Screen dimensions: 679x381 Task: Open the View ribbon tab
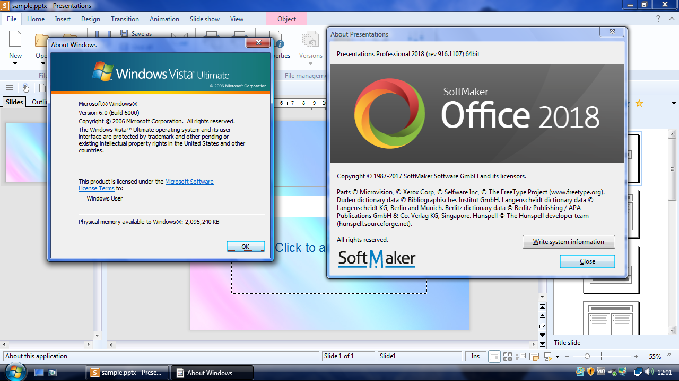pyautogui.click(x=237, y=19)
